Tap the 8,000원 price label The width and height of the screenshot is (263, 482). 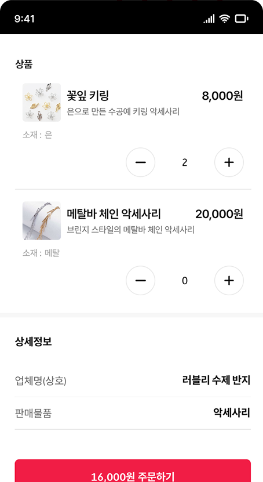pyautogui.click(x=222, y=96)
